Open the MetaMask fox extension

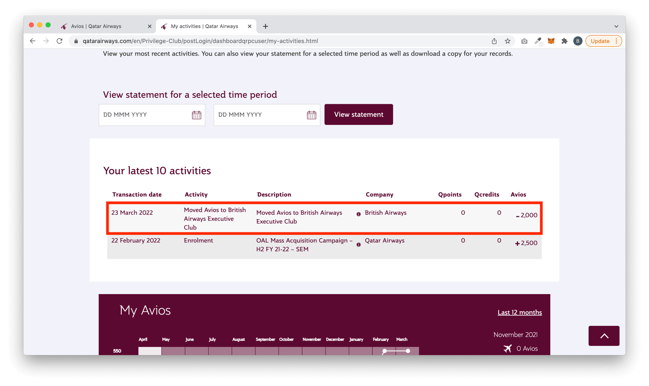click(551, 41)
